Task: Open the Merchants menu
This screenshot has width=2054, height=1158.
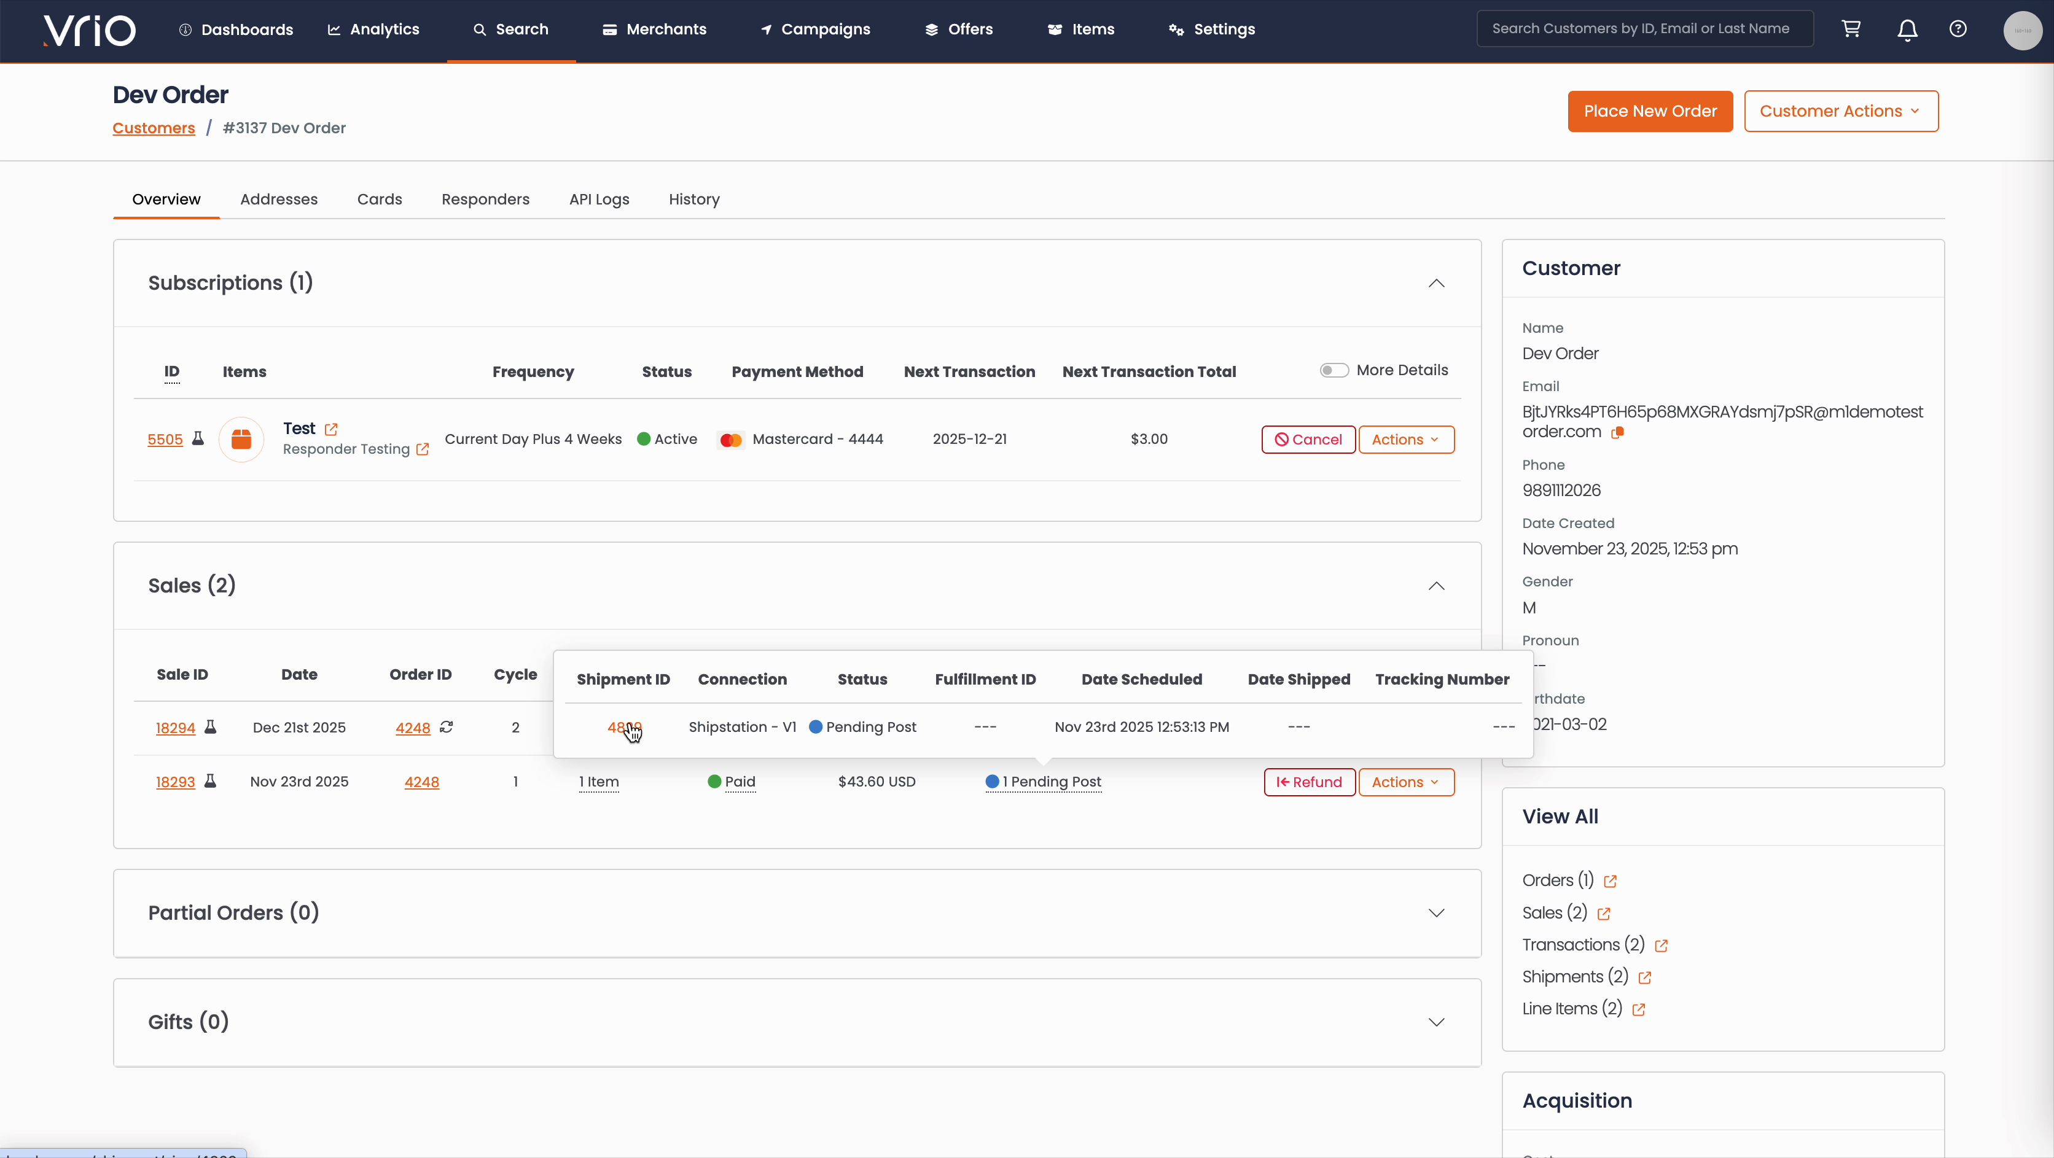Action: tap(655, 29)
